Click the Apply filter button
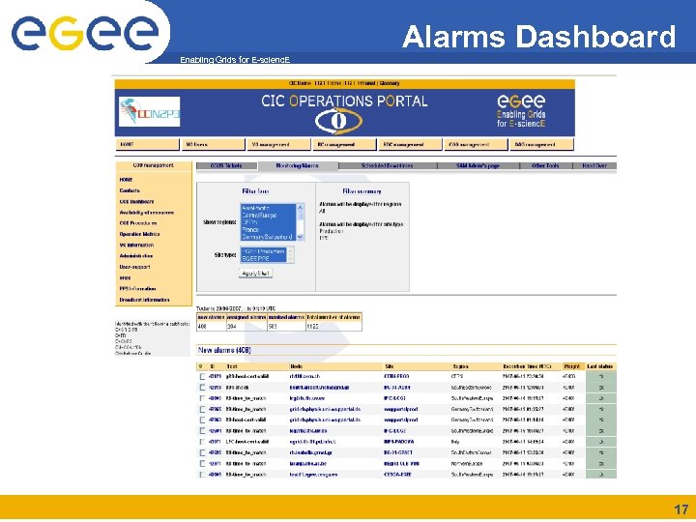Screen dimensions: 696x522 coord(255,274)
